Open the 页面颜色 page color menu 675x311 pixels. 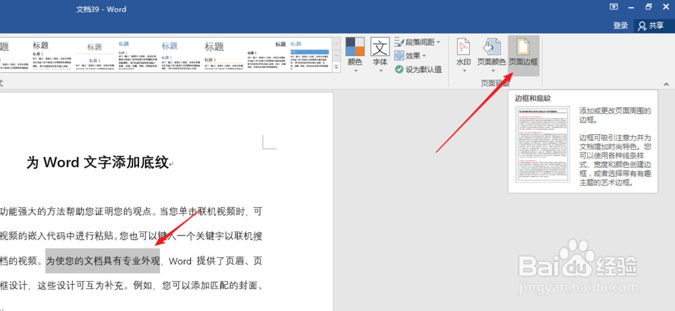click(491, 55)
